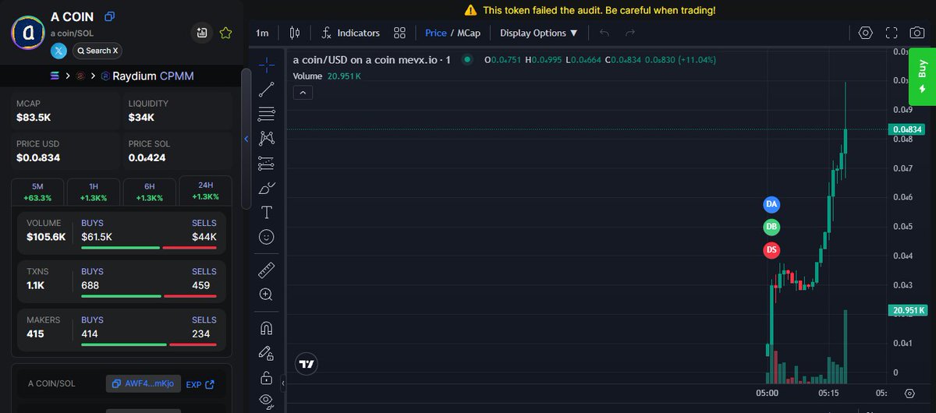This screenshot has width=936, height=413.
Task: Switch chart to Price view
Action: (x=436, y=33)
